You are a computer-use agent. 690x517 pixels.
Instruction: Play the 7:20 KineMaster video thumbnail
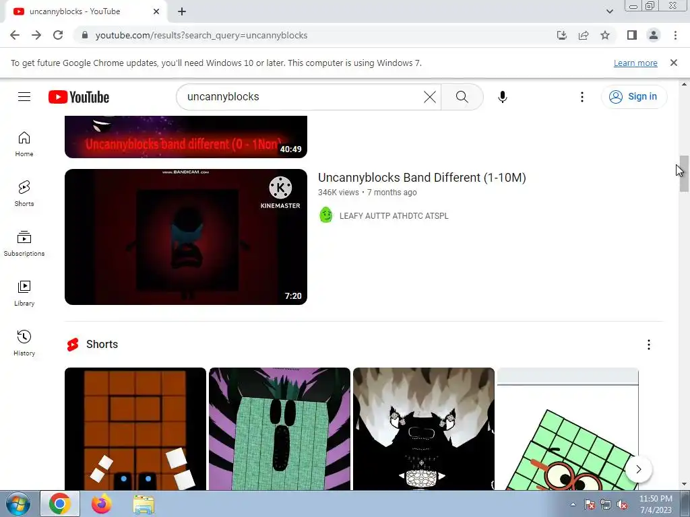coord(186,236)
